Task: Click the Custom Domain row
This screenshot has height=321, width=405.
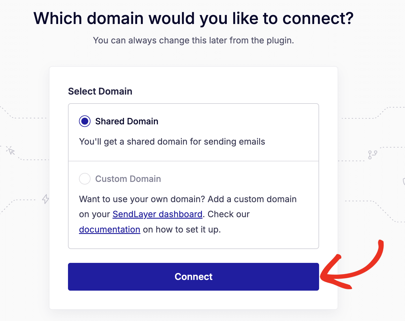Action: 193,204
